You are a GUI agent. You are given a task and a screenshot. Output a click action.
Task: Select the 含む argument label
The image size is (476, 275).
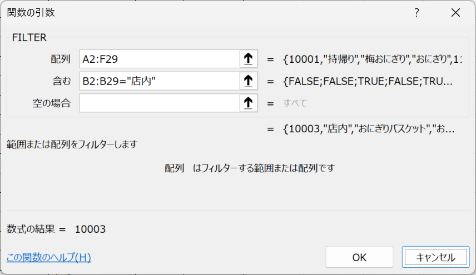(x=62, y=81)
